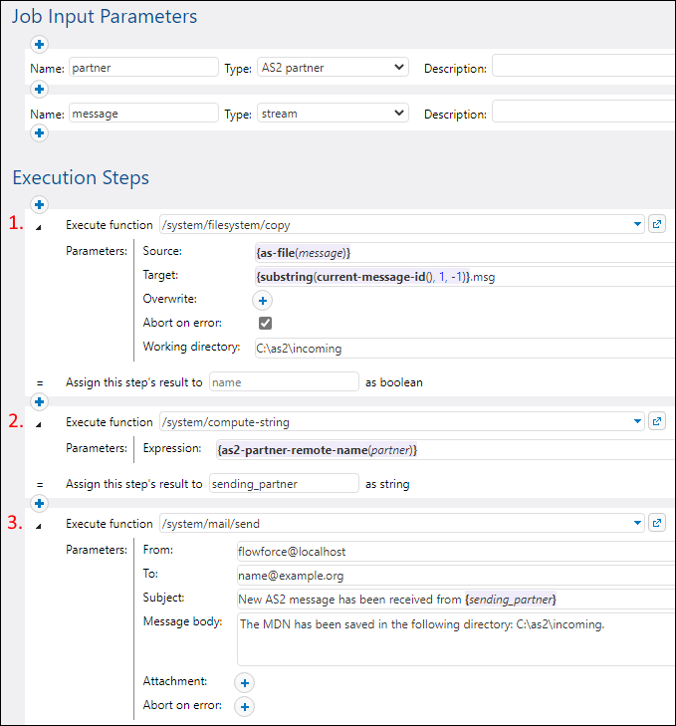Expand the /system/filesystem/copy function dropdown
The image size is (676, 726).
click(638, 225)
